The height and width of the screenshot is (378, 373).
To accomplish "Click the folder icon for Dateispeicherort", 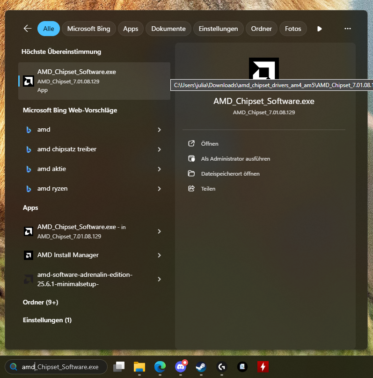I will pyautogui.click(x=191, y=173).
